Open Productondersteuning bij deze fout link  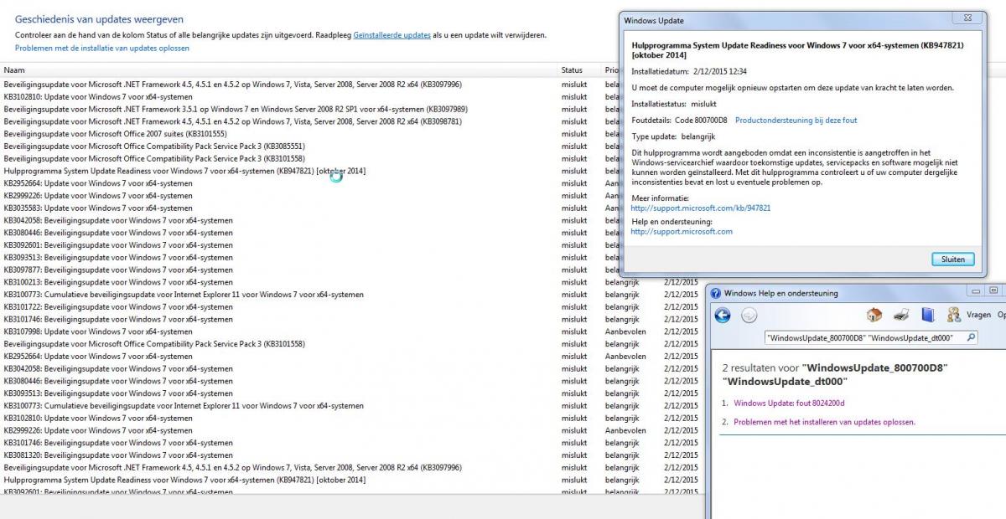[796, 121]
